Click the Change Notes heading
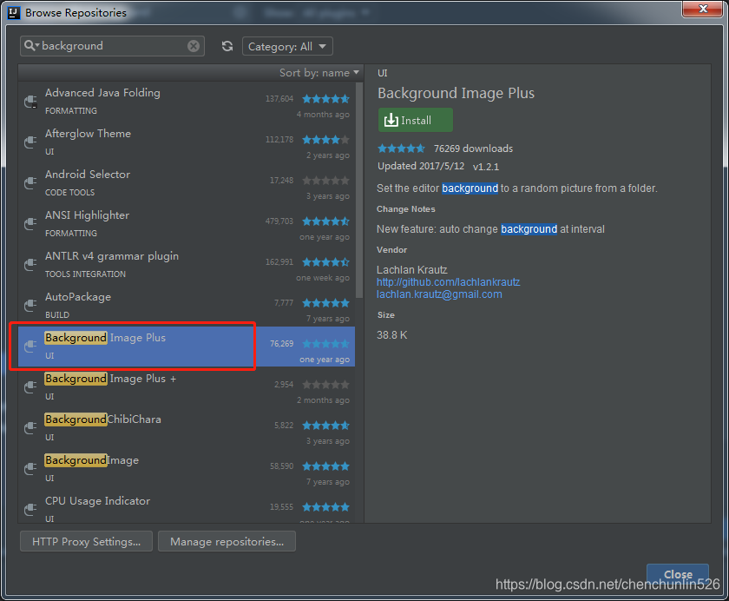This screenshot has height=601, width=729. click(x=406, y=208)
